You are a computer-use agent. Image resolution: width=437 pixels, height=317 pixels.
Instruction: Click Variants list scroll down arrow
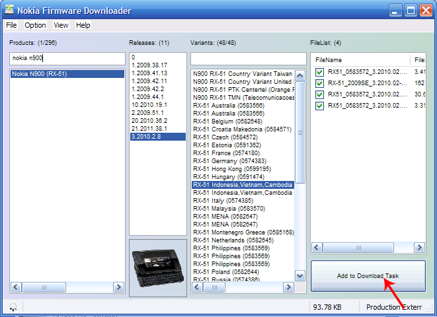300,276
